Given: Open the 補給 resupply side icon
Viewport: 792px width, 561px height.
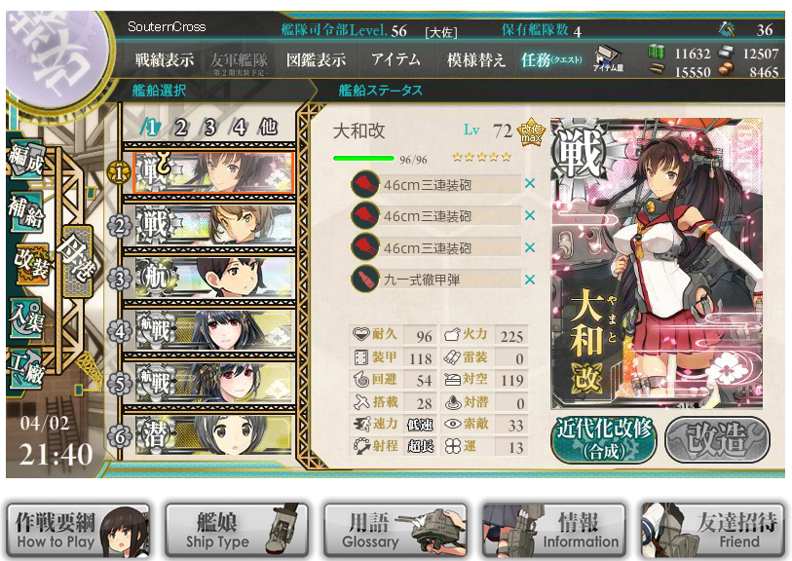Looking at the screenshot, I should click(26, 213).
